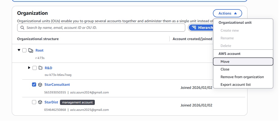Open the R&D organizational unit link
The width and height of the screenshot is (279, 121).
click(x=48, y=68)
